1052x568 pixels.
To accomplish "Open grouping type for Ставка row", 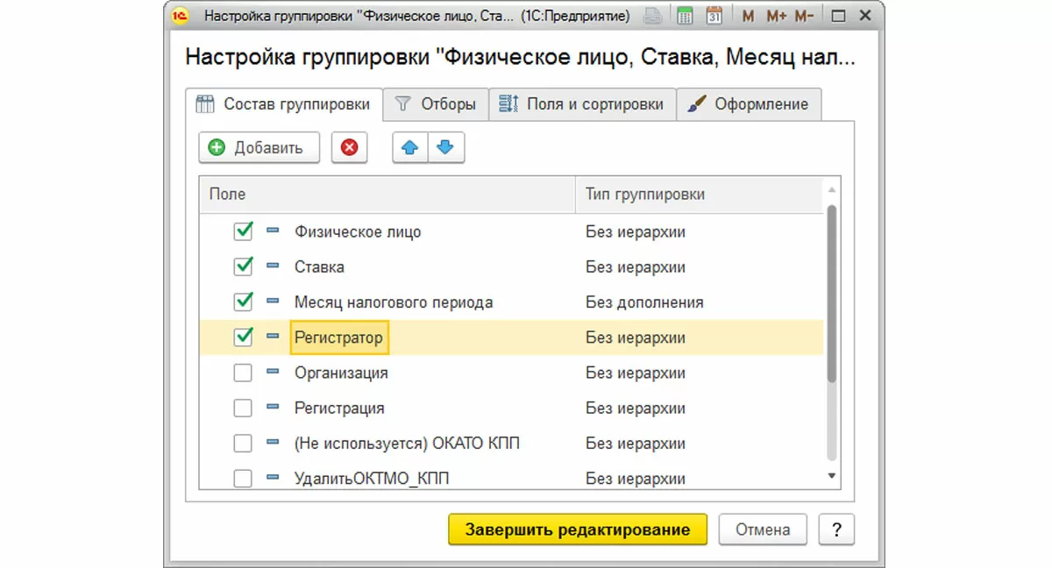I will click(x=636, y=267).
